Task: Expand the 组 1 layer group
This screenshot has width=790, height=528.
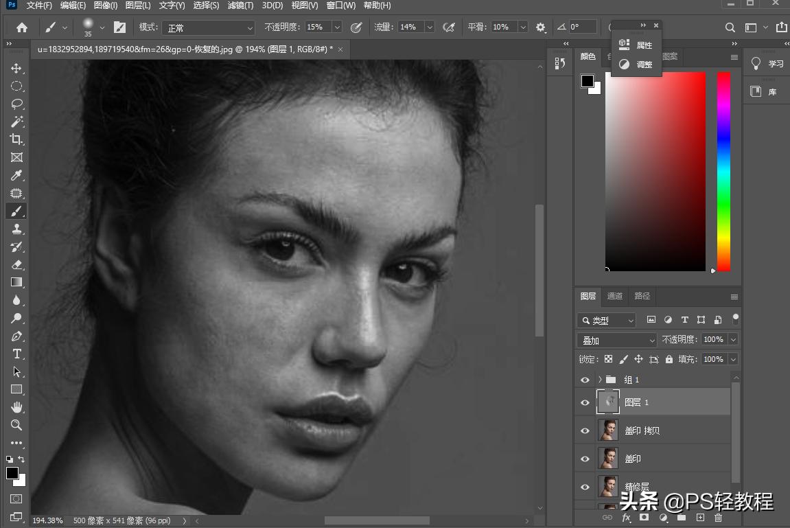Action: 600,380
